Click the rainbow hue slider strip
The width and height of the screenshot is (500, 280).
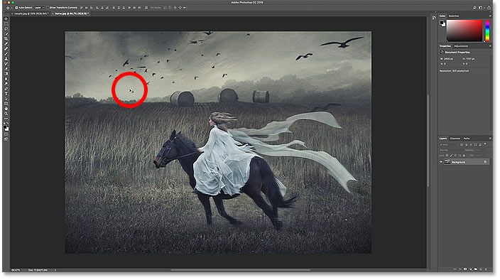[x=487, y=31]
